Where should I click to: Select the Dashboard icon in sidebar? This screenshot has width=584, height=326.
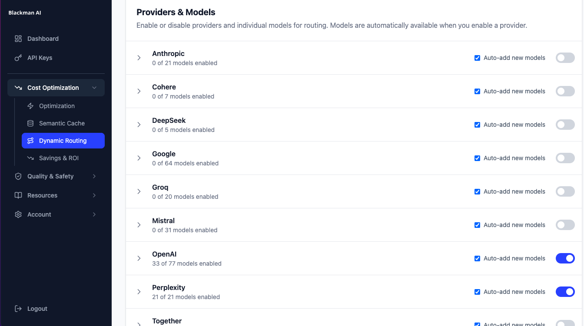(18, 39)
